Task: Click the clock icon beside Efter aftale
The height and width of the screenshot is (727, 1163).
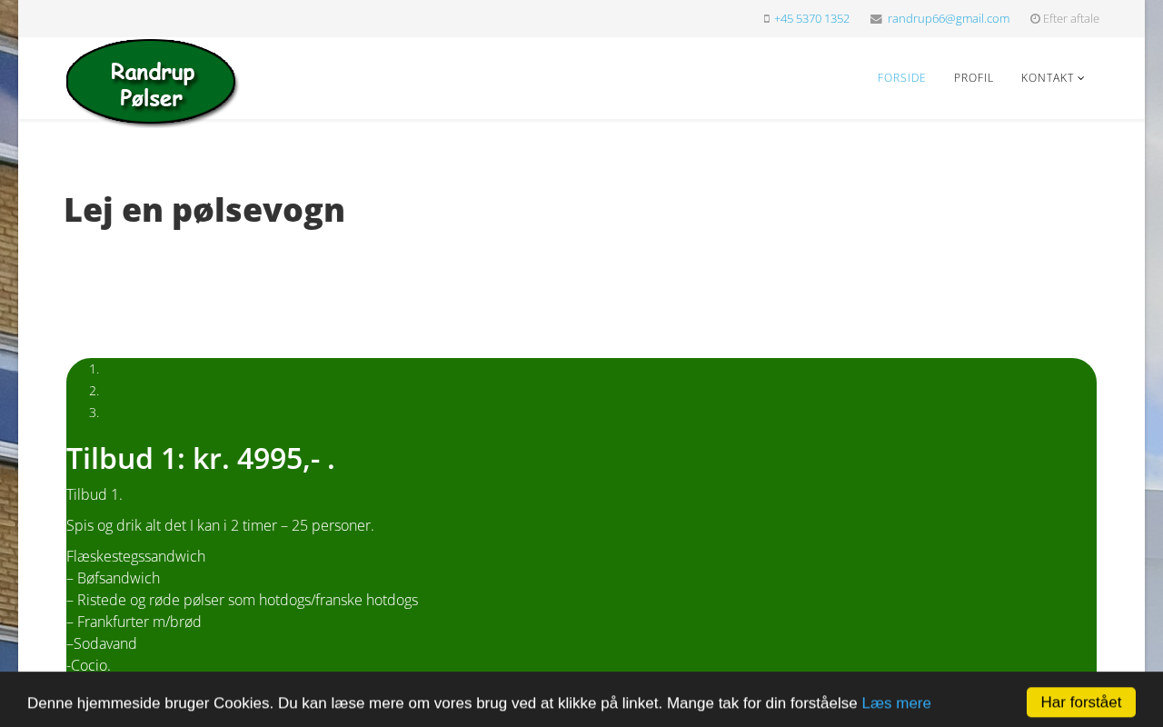Action: click(x=1035, y=18)
